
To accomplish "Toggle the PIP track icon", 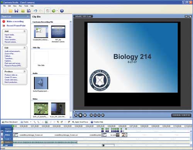I will click(x=2, y=145).
